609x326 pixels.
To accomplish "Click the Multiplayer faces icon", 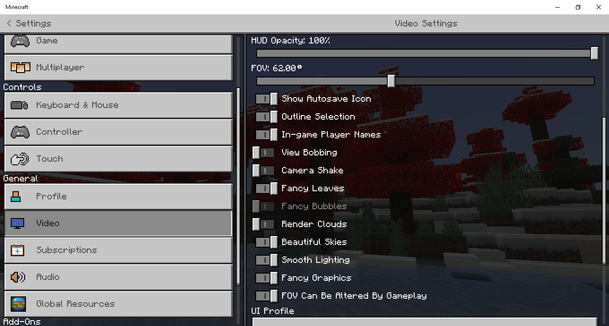I will tap(20, 68).
